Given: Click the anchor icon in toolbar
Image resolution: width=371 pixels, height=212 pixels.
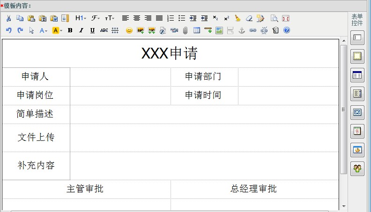Looking at the screenshot, I should (x=242, y=30).
